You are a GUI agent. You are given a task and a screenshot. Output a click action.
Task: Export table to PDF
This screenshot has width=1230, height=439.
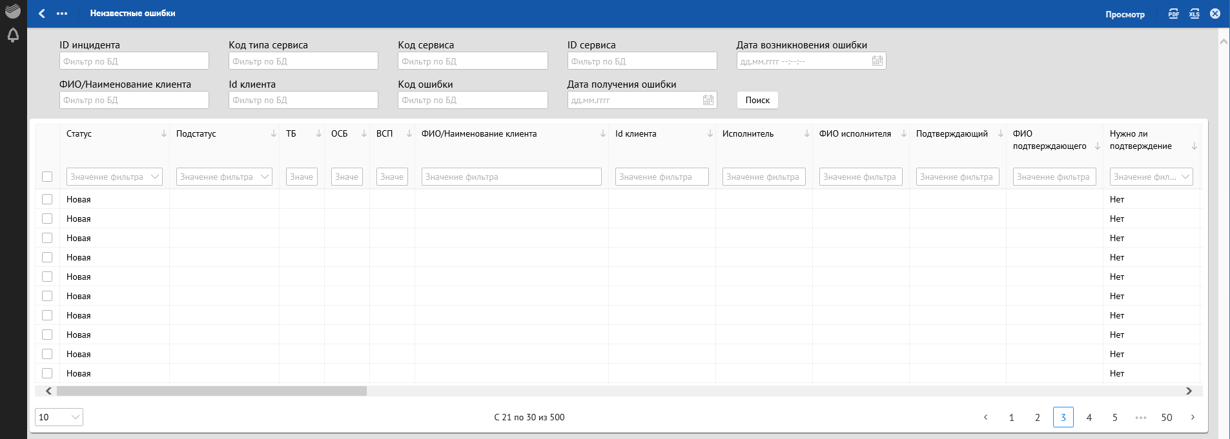[x=1173, y=14]
